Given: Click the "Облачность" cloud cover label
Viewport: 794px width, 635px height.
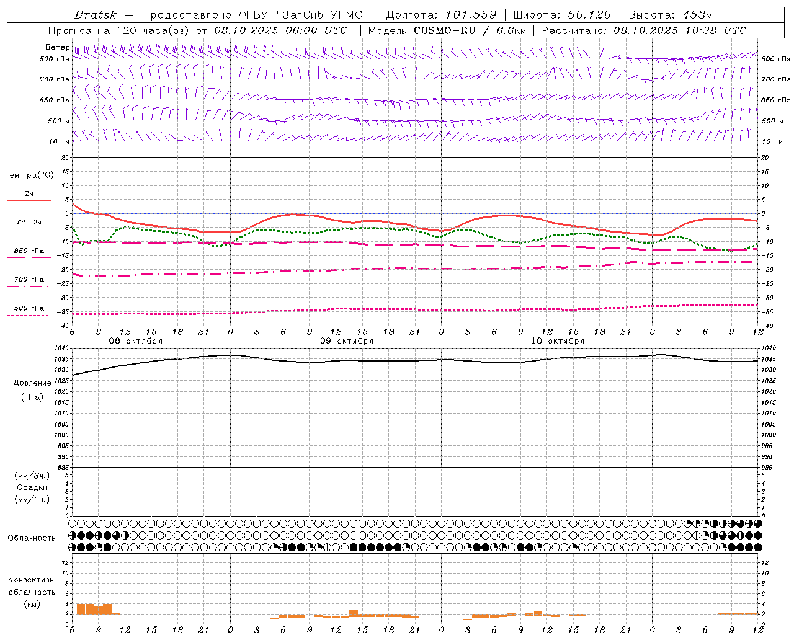Looking at the screenshot, I should pyautogui.click(x=32, y=538).
